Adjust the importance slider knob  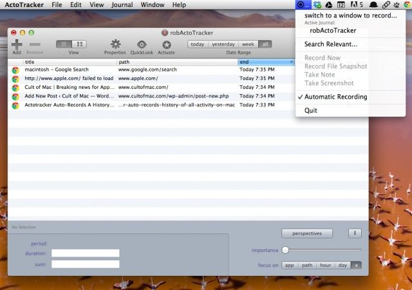click(285, 250)
